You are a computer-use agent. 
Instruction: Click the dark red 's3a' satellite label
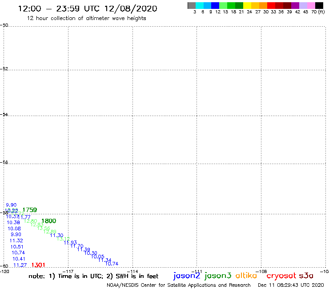(x=306, y=276)
